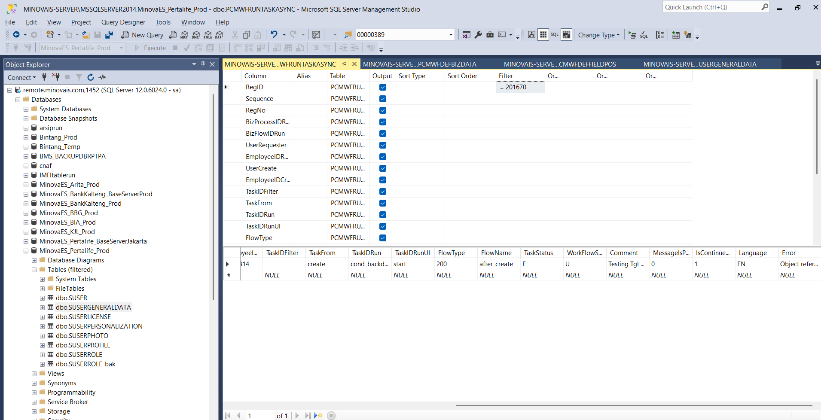Uncheck Output for BizFlowIDRun column

click(x=383, y=134)
